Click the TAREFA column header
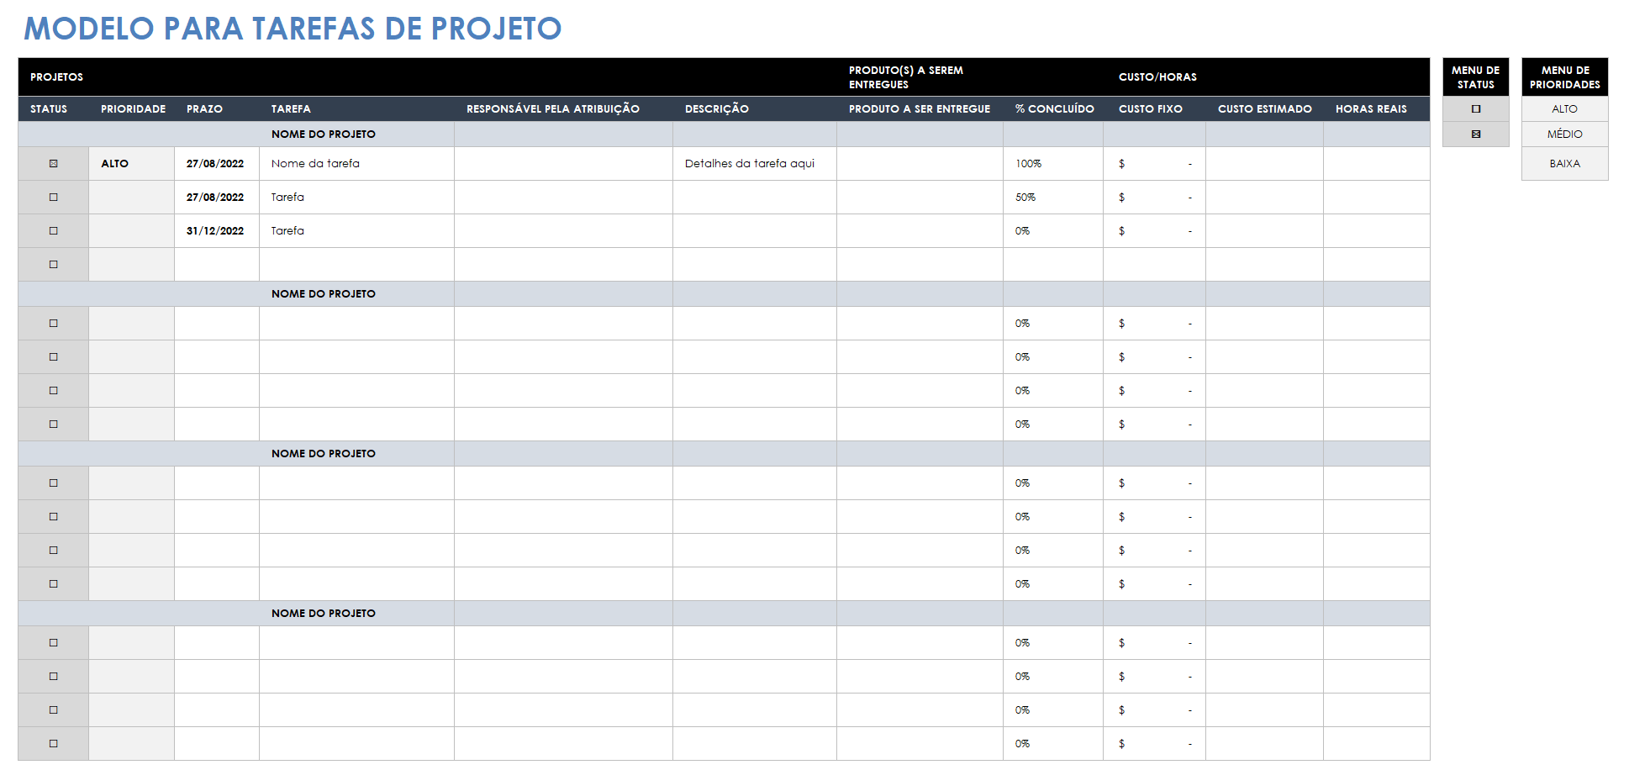The image size is (1629, 770). point(291,109)
